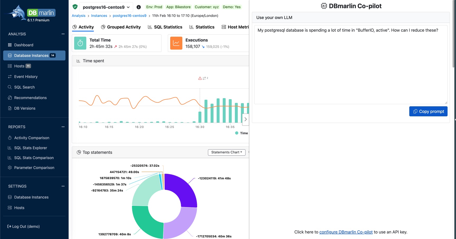Open the postgres16-centos9 instance dropdown

[x=106, y=7]
